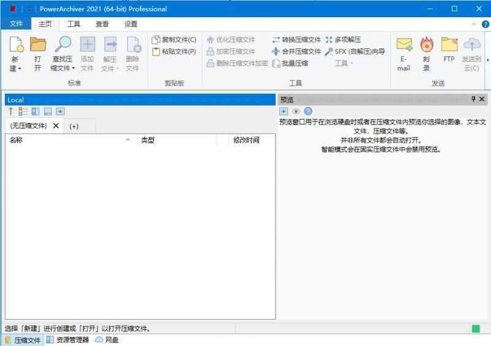Toggle the side panel layout icon

[x=36, y=111]
